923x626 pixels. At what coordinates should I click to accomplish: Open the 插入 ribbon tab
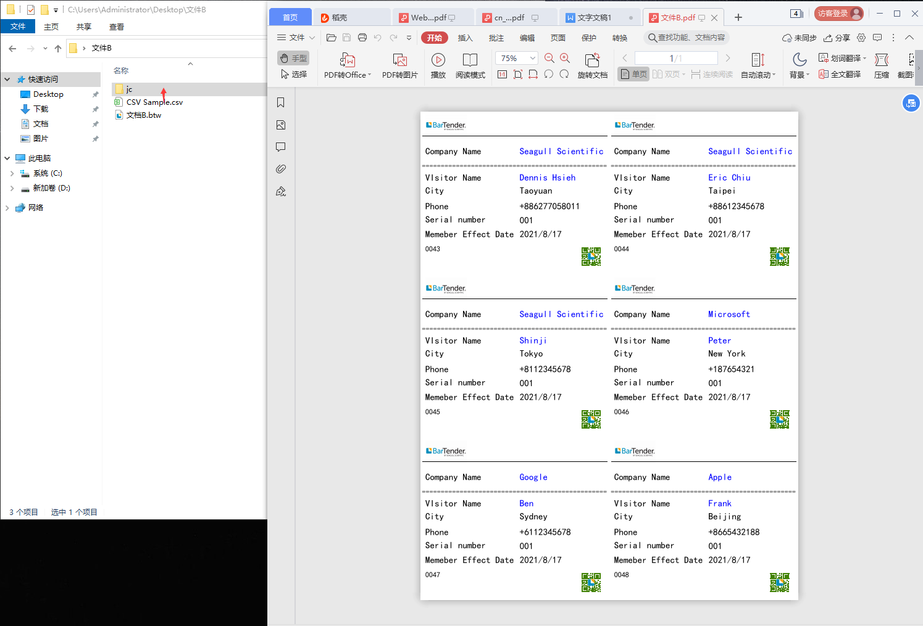465,38
